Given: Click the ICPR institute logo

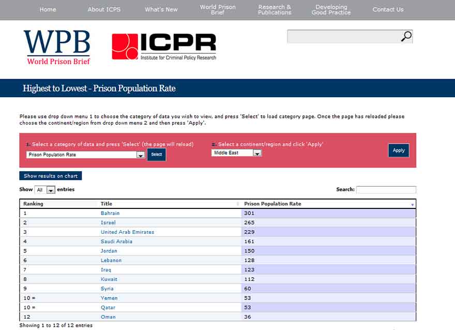Looking at the screenshot, I should coord(164,47).
